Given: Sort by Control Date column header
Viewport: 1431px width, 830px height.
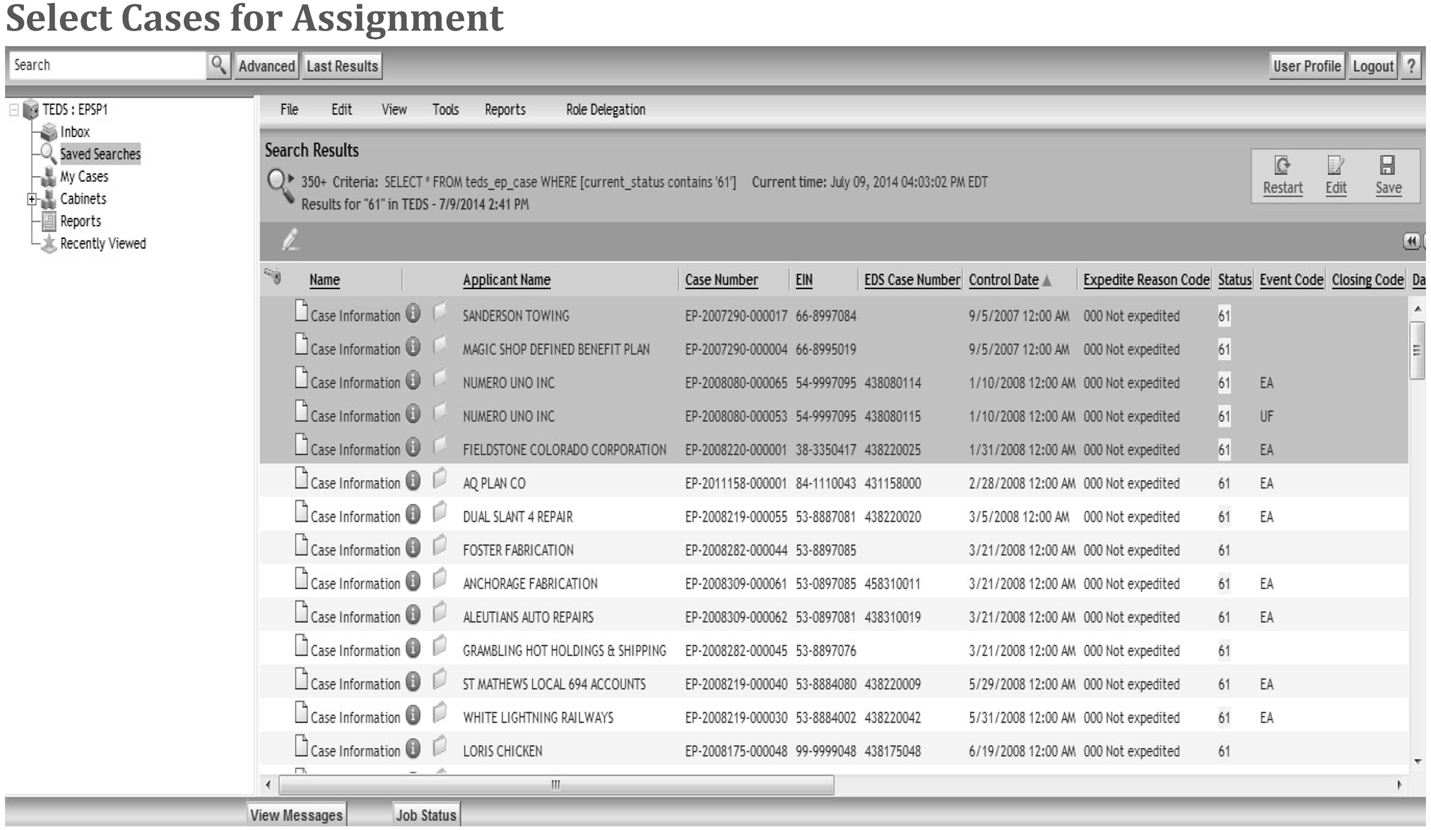Looking at the screenshot, I should coord(1003,280).
